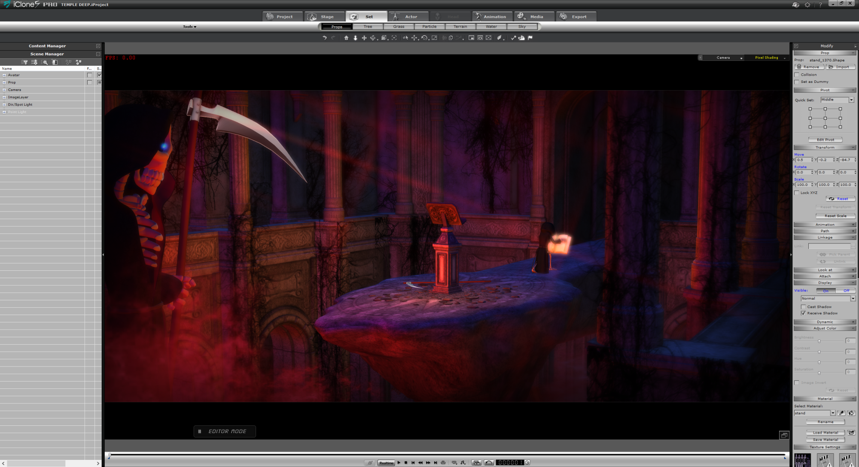Jump to last frame button
Image resolution: width=859 pixels, height=467 pixels.
click(x=436, y=462)
